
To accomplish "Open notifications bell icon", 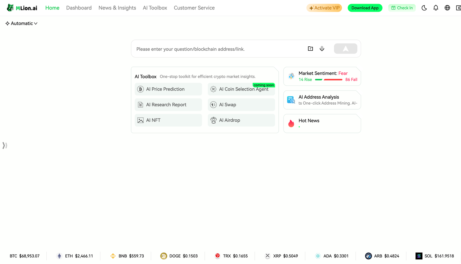I will coord(436,8).
